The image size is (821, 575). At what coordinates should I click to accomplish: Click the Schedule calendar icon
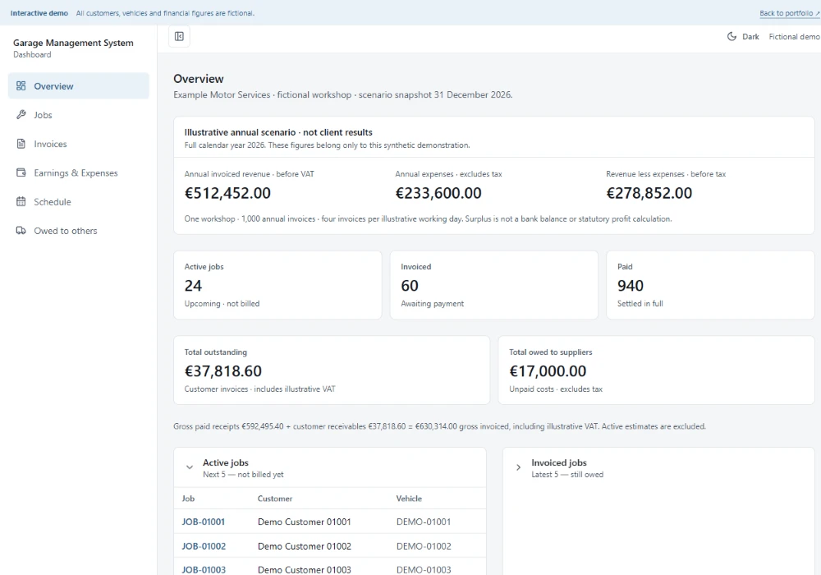pyautogui.click(x=21, y=201)
